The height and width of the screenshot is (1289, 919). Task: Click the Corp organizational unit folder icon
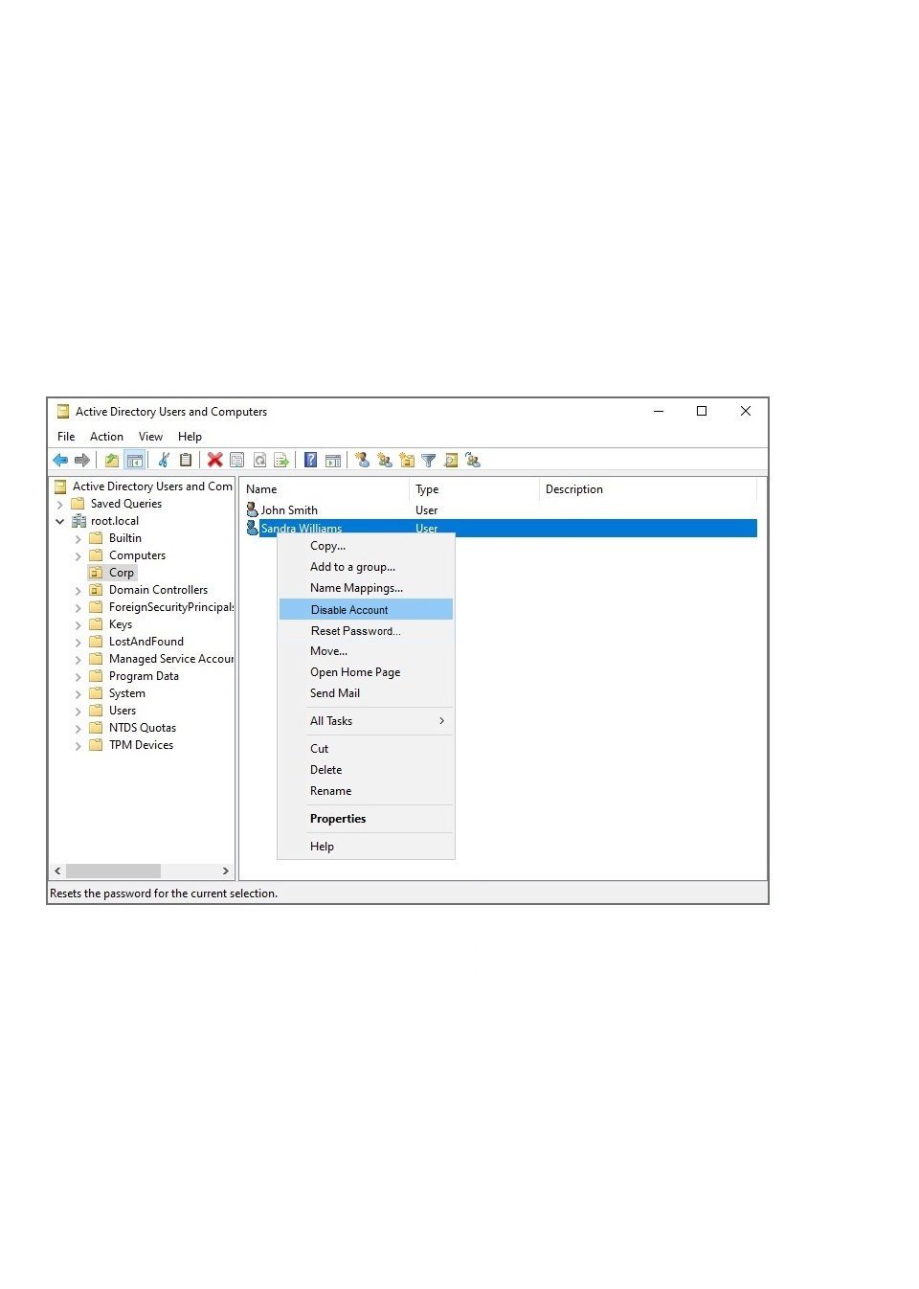(x=96, y=573)
